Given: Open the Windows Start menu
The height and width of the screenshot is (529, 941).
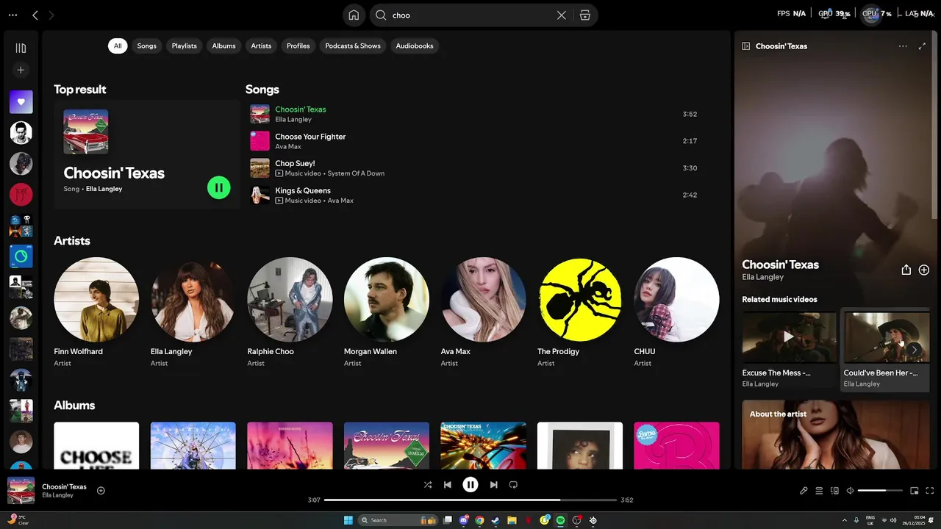Looking at the screenshot, I should [x=348, y=520].
